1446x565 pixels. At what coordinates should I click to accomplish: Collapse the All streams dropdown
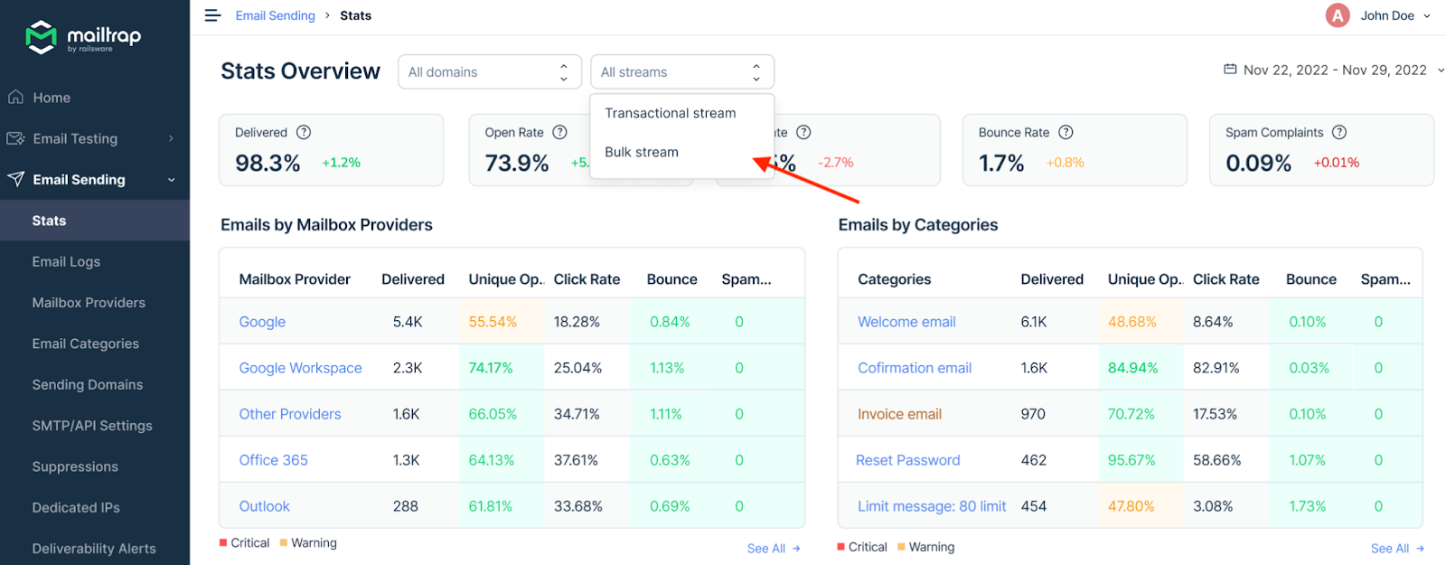[x=681, y=72]
